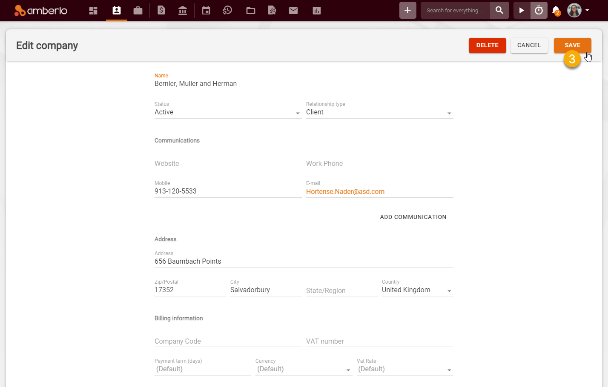
Task: Click the CANCEL button
Action: coord(529,45)
